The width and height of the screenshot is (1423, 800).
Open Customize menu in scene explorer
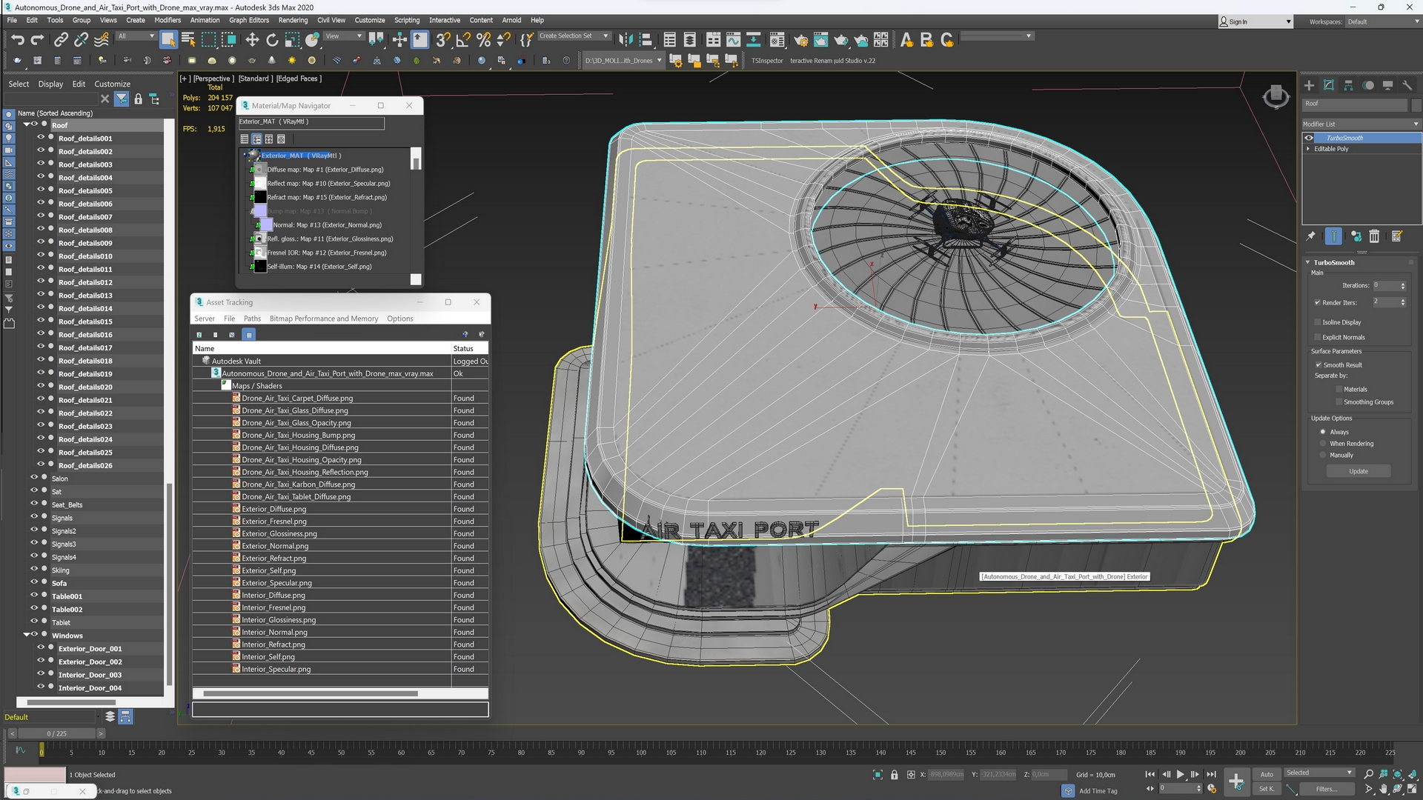112,84
